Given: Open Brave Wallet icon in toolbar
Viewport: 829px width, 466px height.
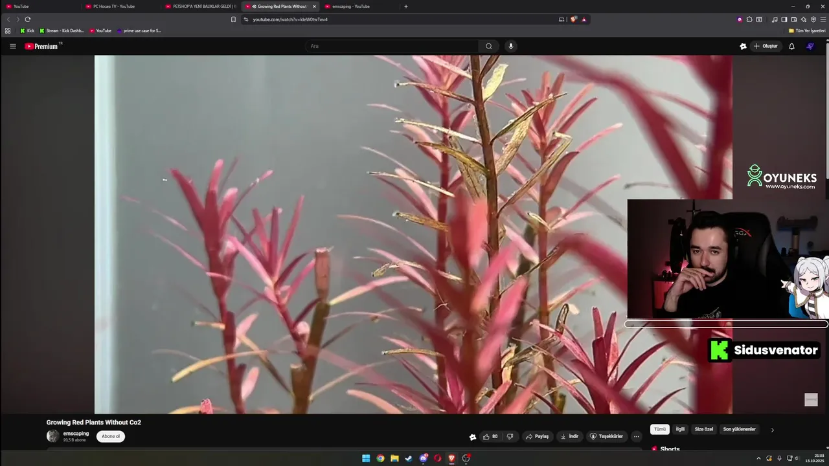Looking at the screenshot, I should point(793,19).
